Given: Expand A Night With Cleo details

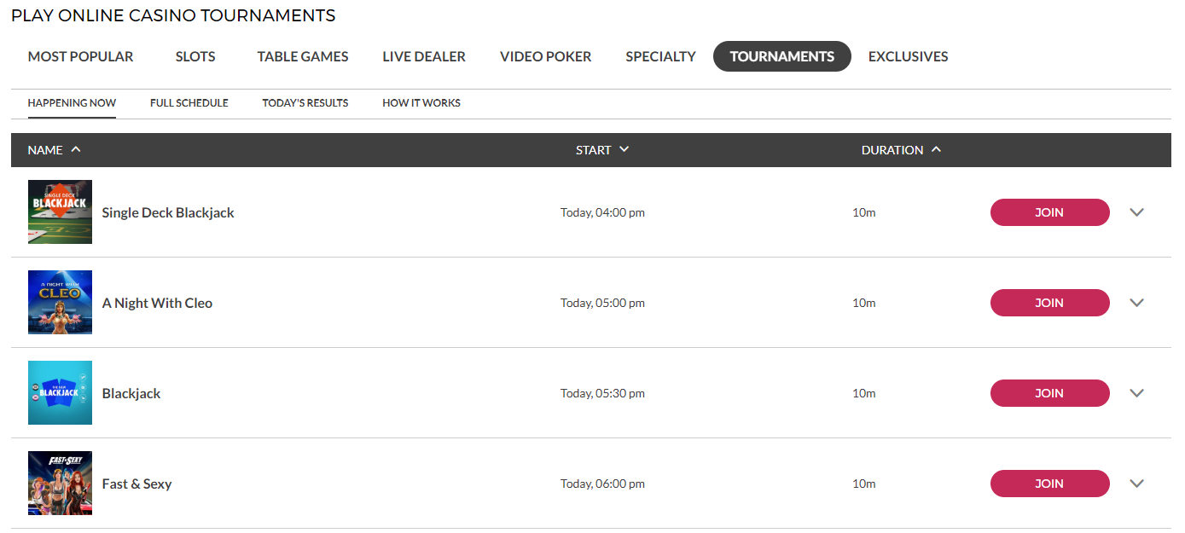Looking at the screenshot, I should 1136,303.
